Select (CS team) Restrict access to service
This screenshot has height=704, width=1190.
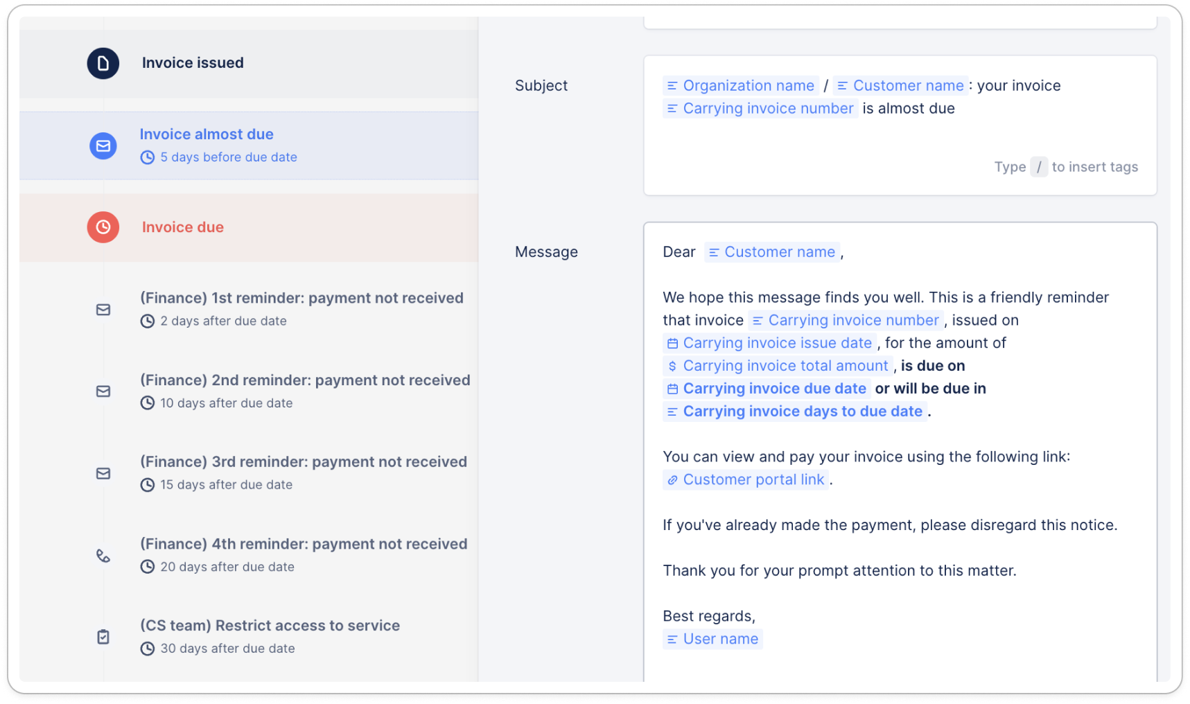click(270, 626)
